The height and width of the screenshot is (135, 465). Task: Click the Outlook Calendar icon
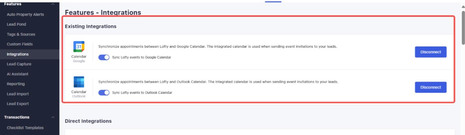tap(79, 82)
